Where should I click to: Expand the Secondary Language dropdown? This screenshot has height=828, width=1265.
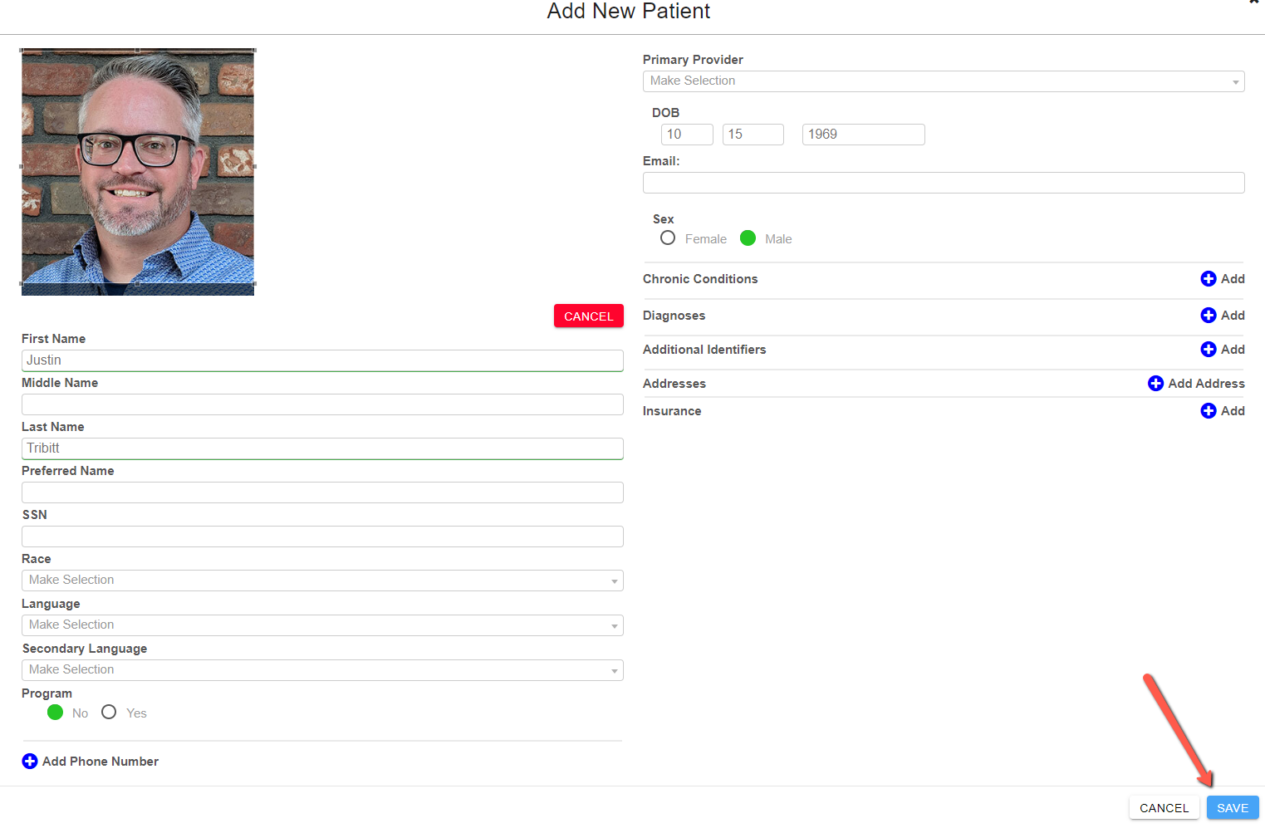322,670
